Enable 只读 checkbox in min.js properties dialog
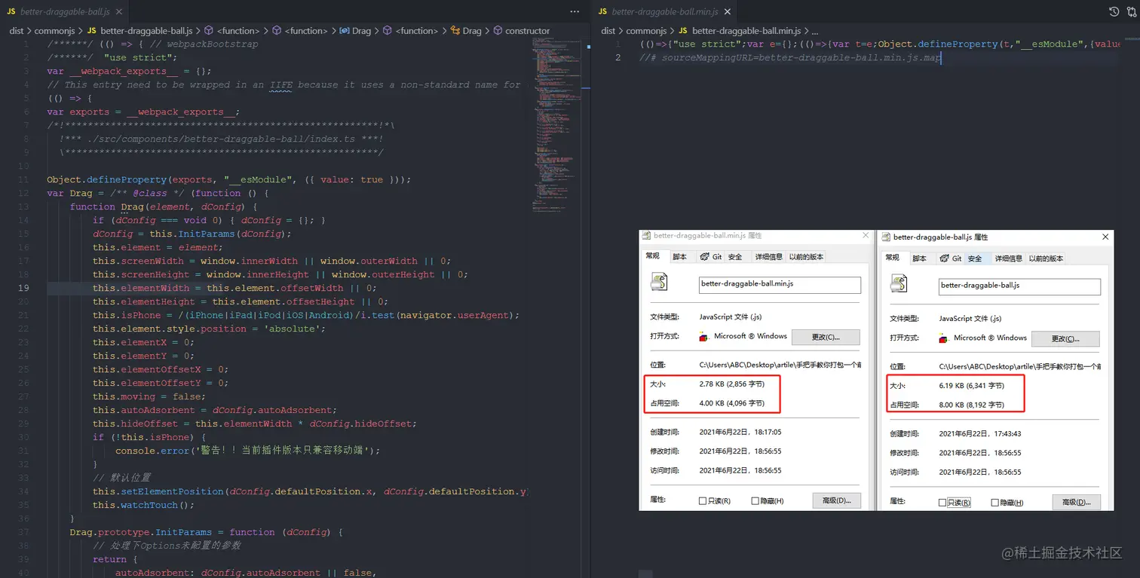The height and width of the screenshot is (578, 1140). pos(703,501)
